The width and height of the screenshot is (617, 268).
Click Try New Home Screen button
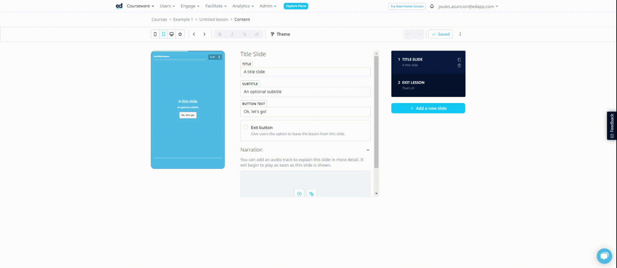click(x=407, y=6)
